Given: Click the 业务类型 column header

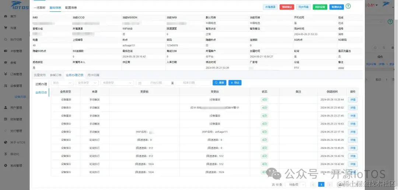Looking at the screenshot, I should click(x=66, y=92).
